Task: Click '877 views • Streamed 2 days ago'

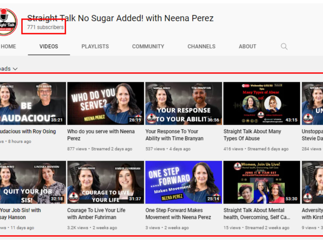Action: click(x=100, y=149)
